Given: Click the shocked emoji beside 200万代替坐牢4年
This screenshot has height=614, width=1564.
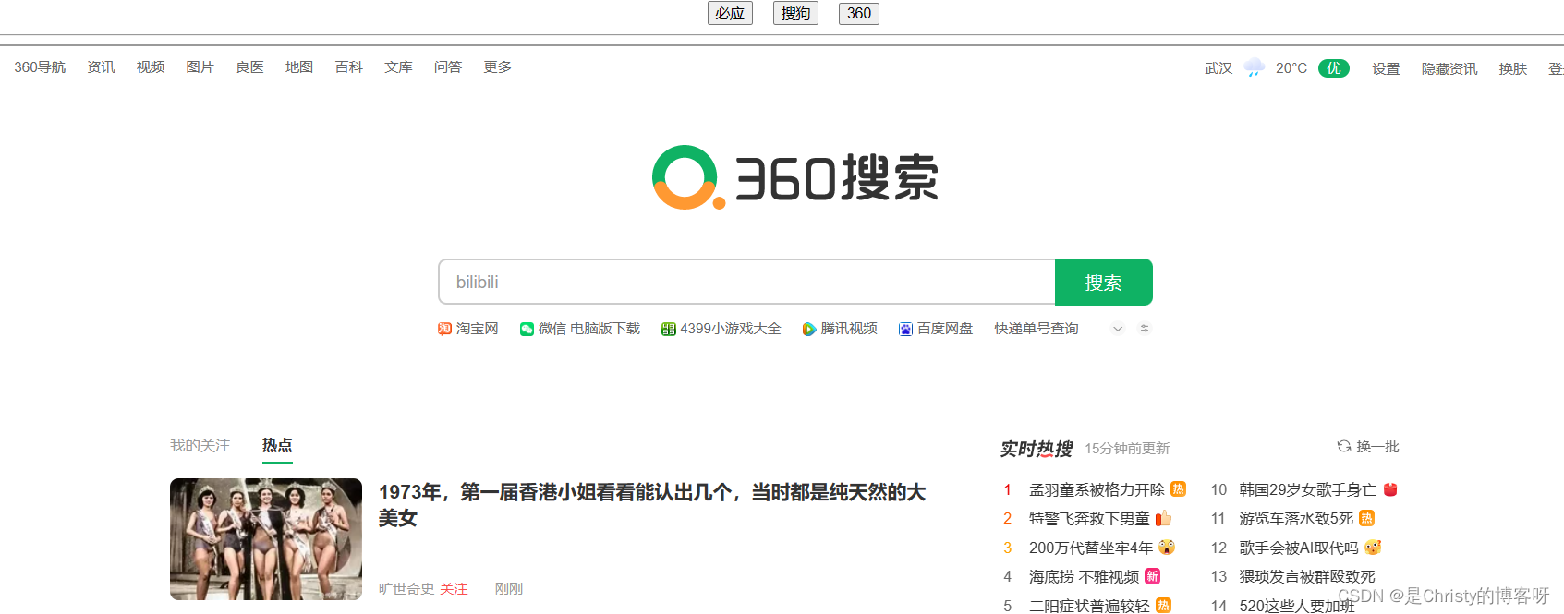Looking at the screenshot, I should point(1167,548).
